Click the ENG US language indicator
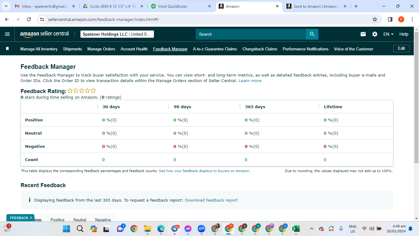419x236 pixels. [353, 229]
